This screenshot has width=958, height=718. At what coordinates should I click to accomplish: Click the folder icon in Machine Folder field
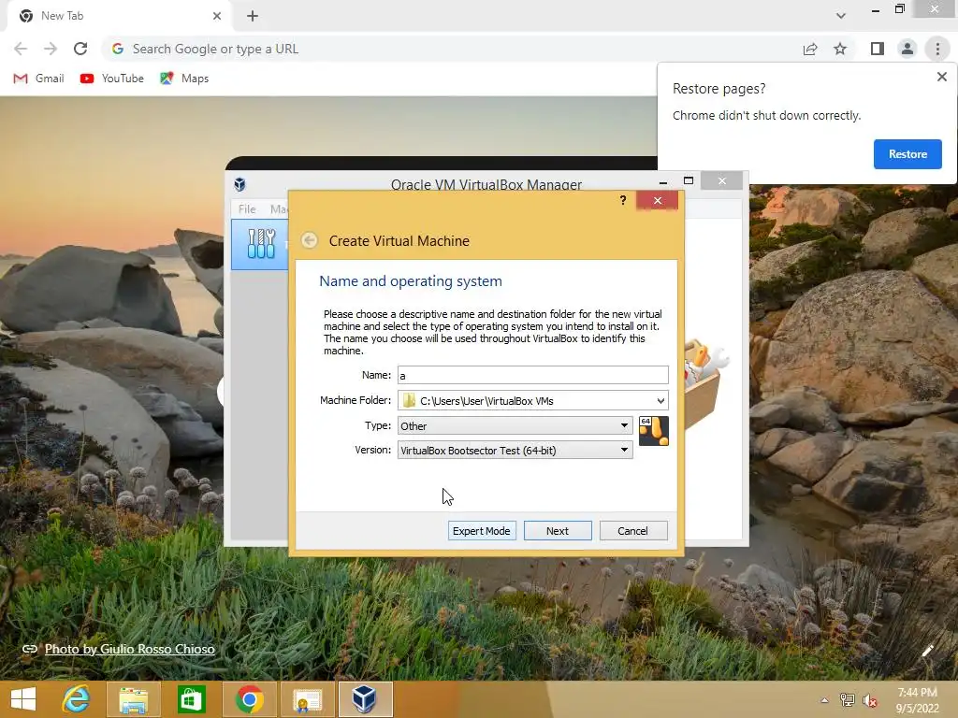coord(410,400)
